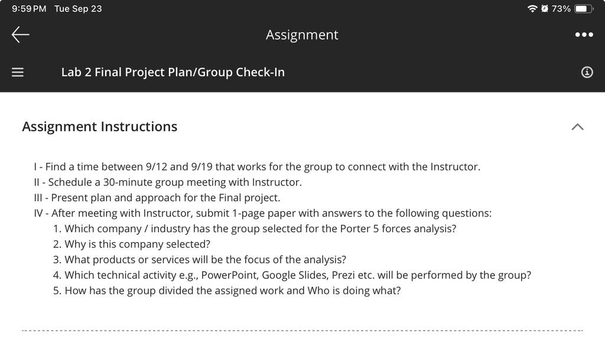This screenshot has width=605, height=349.
Task: Open the three-dot more options menu
Action: click(x=584, y=35)
